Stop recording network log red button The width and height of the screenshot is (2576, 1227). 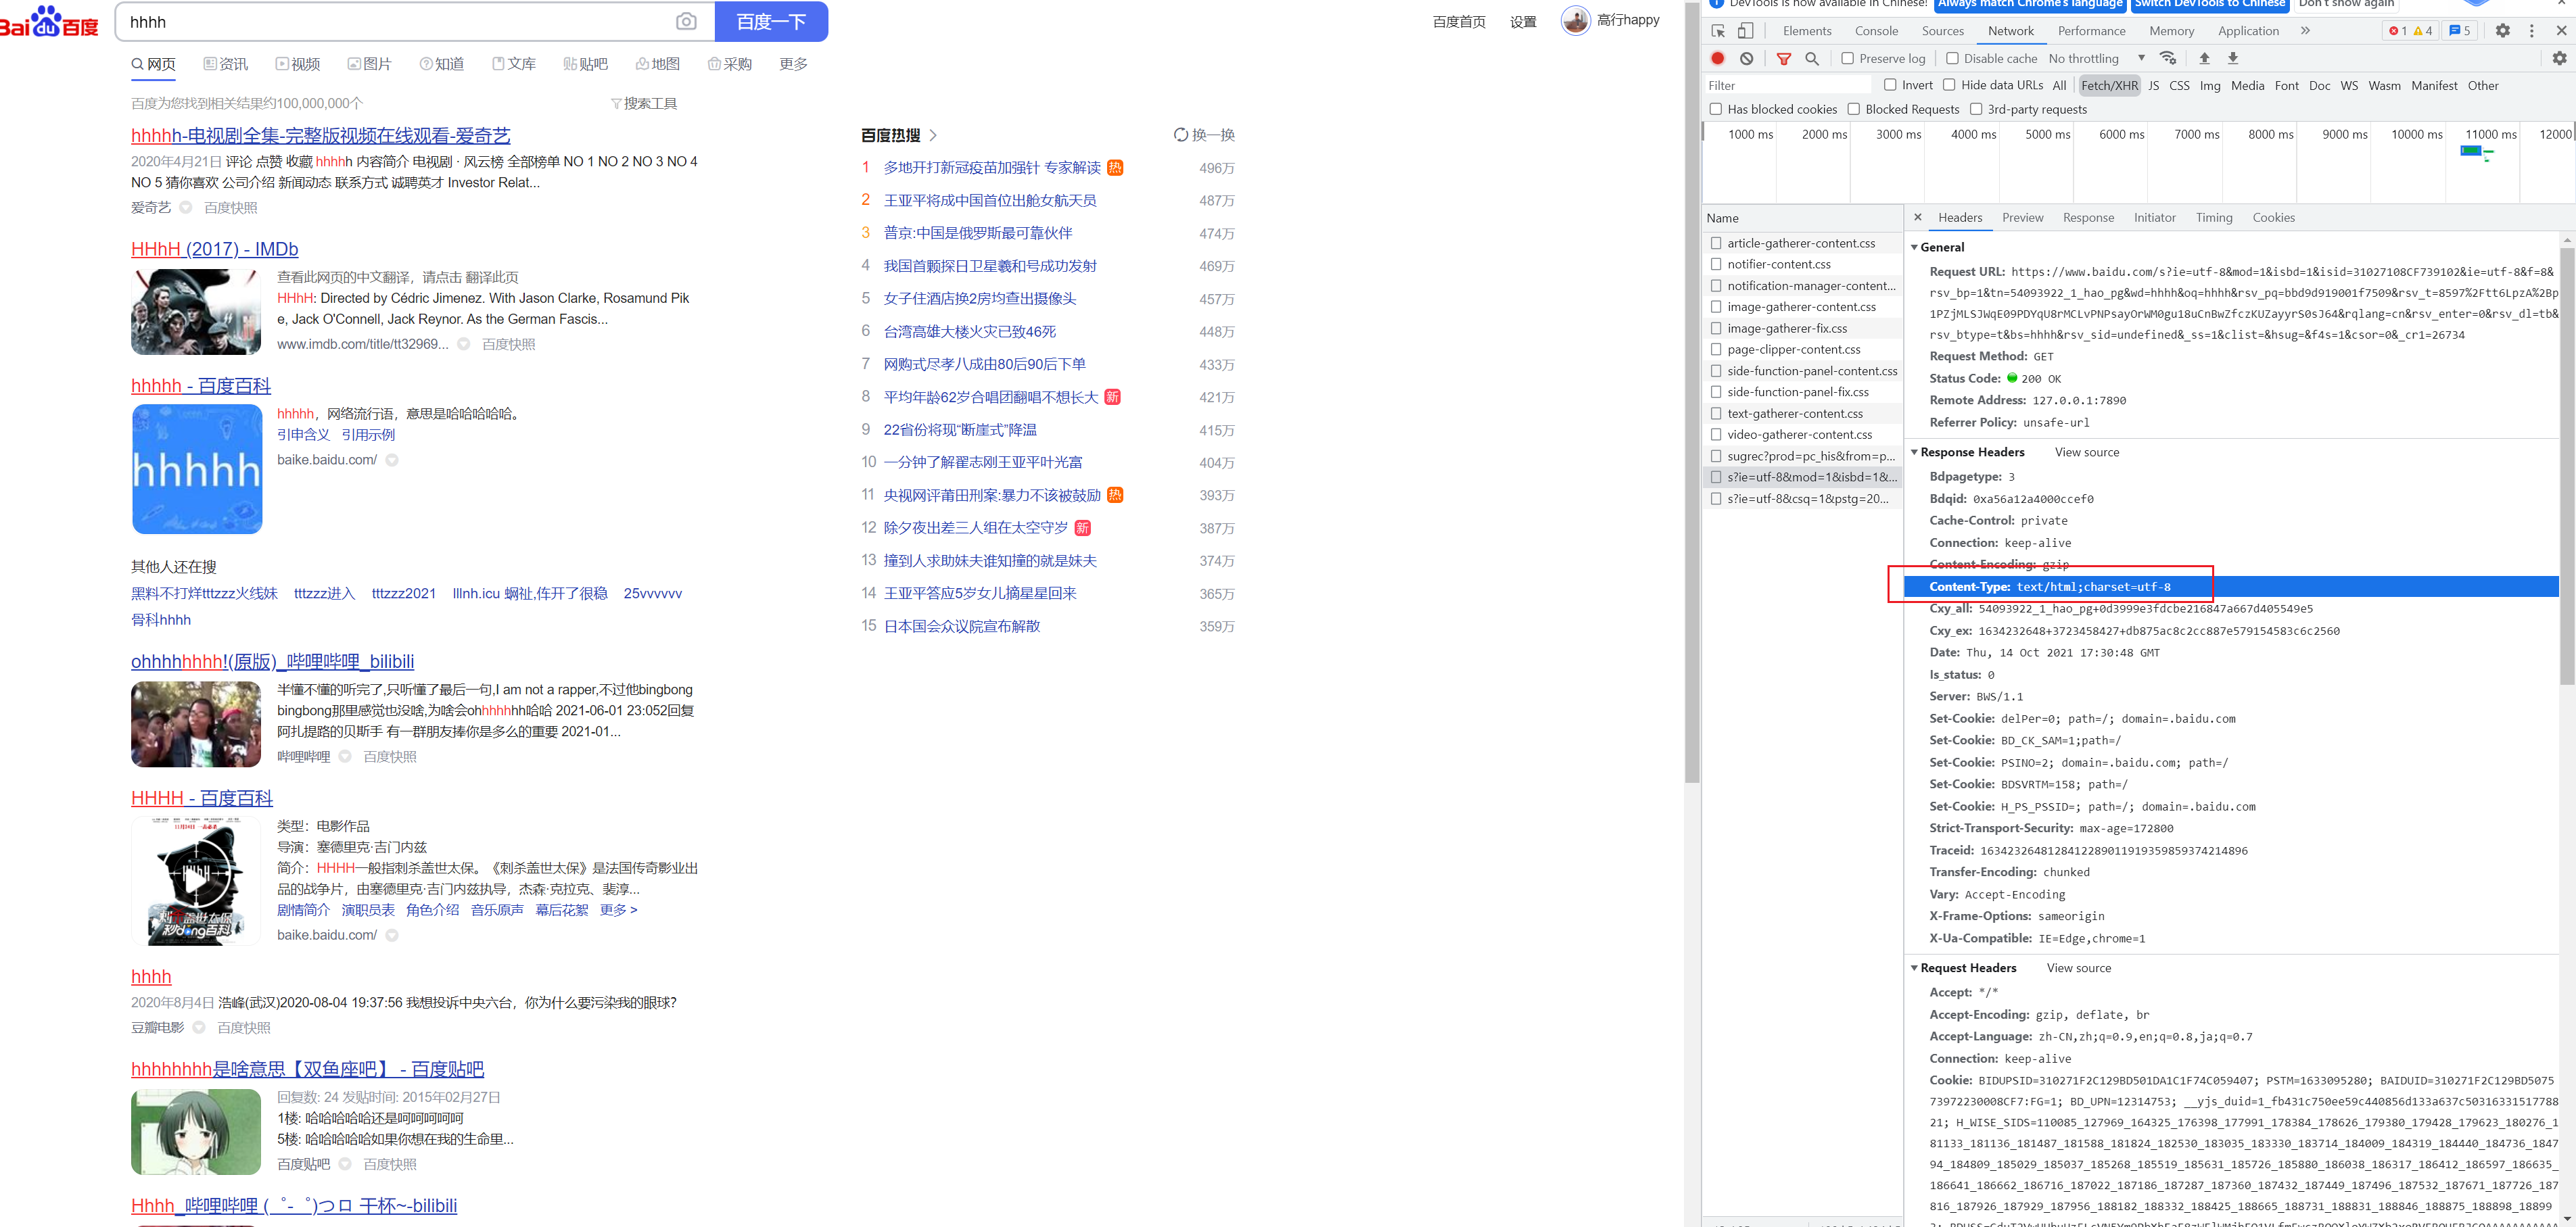click(x=1718, y=58)
